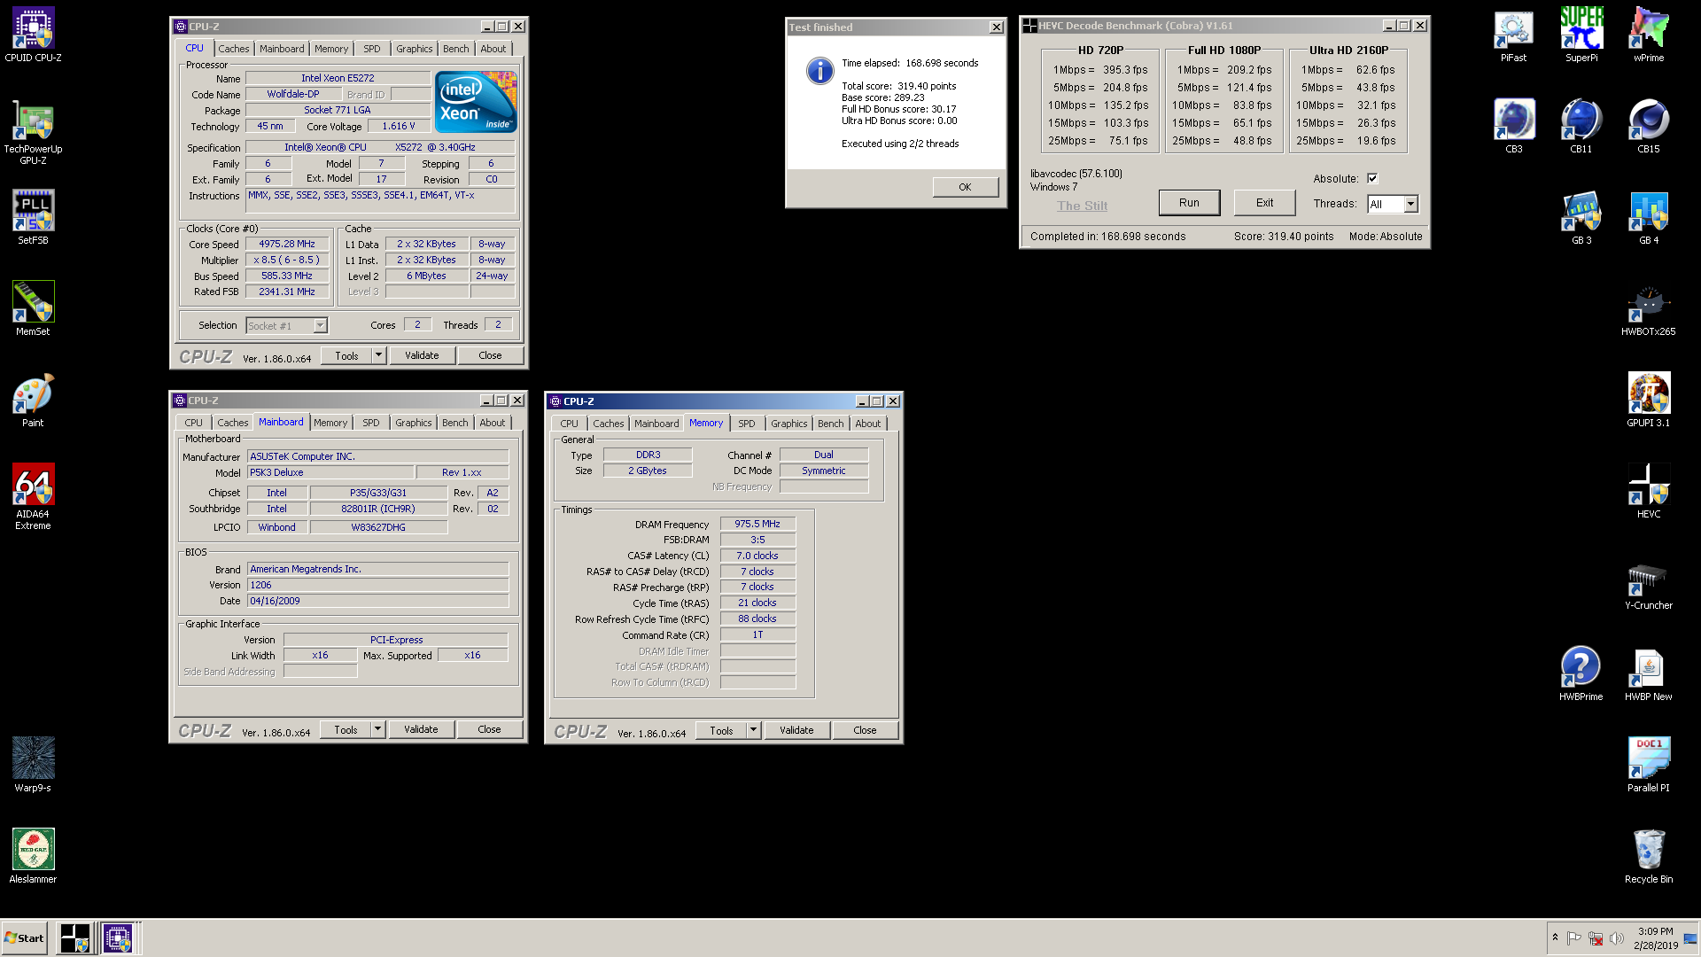Click the taskbar clock showing 3:09 PM
Screen dimensions: 1701x957
point(1655,938)
